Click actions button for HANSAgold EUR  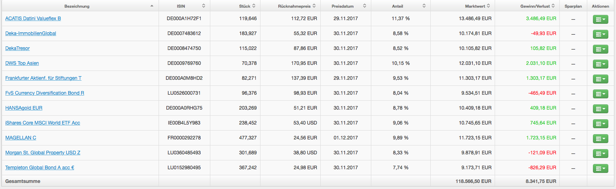point(600,108)
